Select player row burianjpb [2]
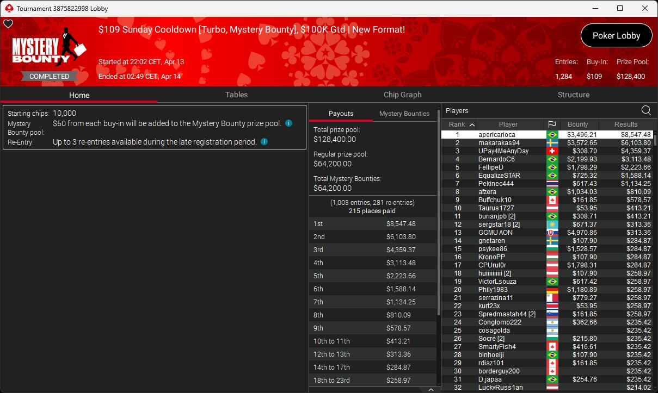Screen dimensions: 658x393 [x=547, y=216]
